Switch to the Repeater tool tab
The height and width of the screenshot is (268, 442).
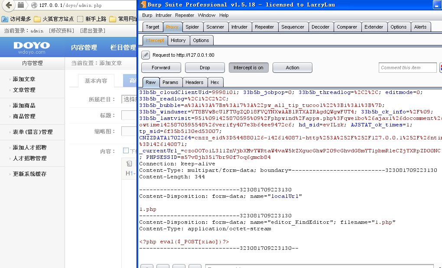pos(264,27)
